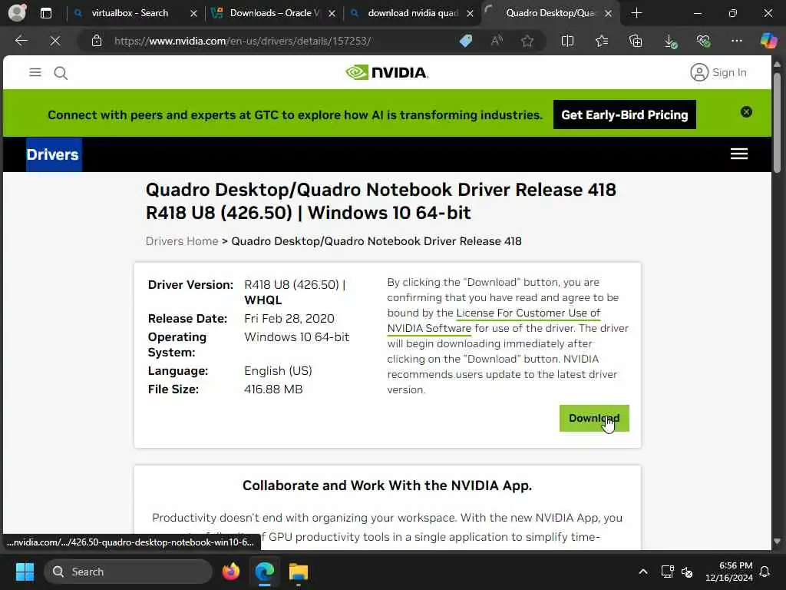786x590 pixels.
Task: Select Windows 10 64-bit operating system value
Action: [297, 337]
